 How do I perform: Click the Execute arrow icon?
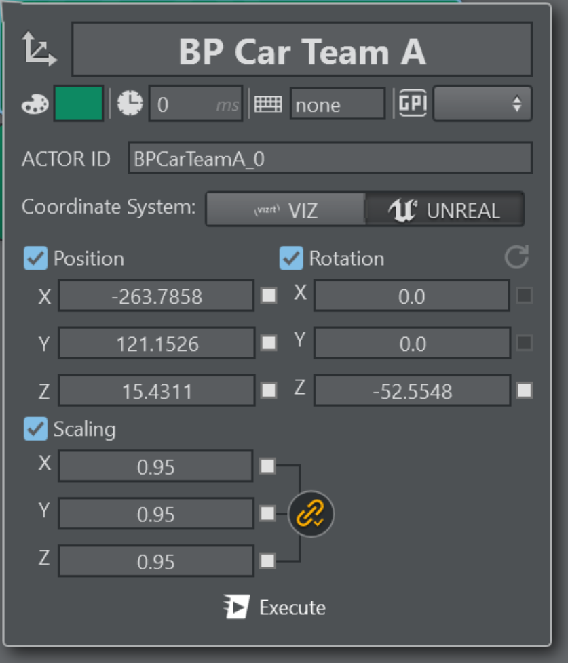pos(237,607)
